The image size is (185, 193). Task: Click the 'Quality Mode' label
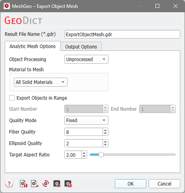23,121
